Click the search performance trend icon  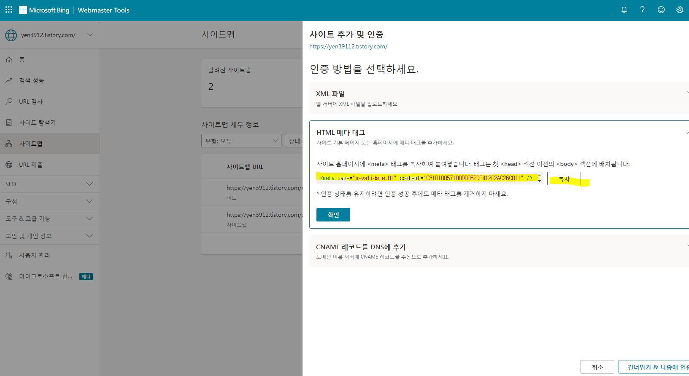tap(9, 80)
